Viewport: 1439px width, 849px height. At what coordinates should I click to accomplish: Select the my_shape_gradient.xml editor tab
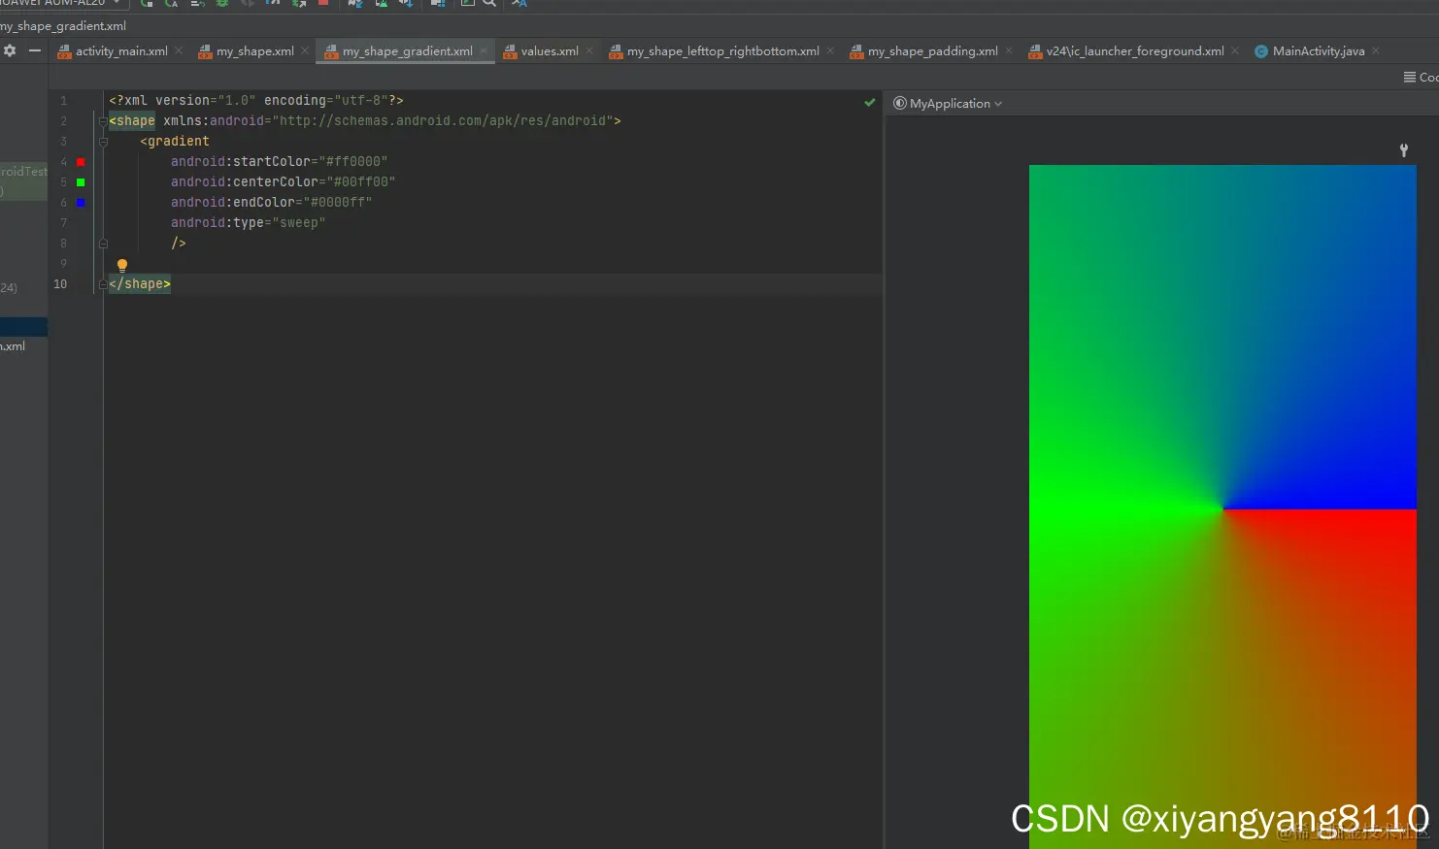(x=407, y=51)
